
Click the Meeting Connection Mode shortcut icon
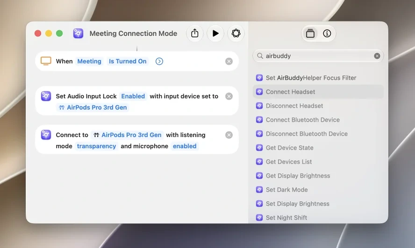pos(79,34)
